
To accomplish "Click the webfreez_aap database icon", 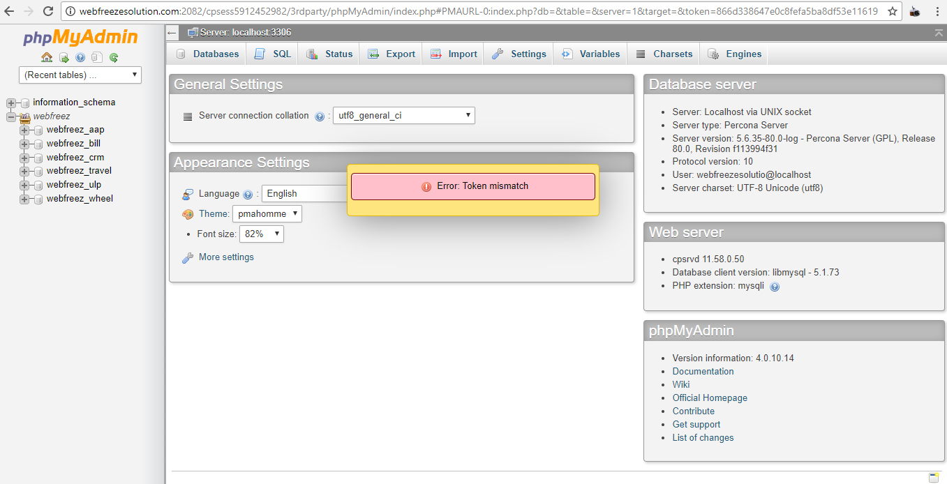I will click(x=39, y=130).
